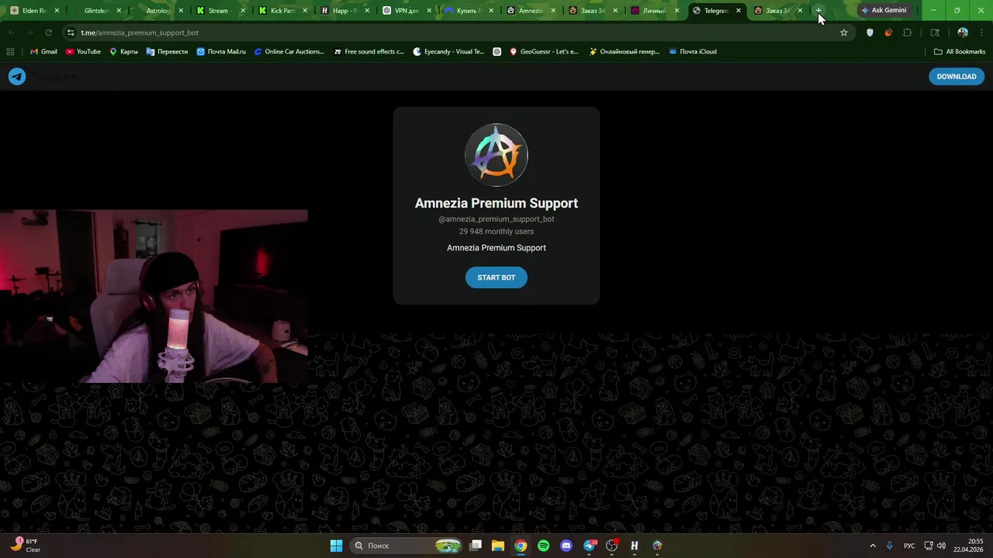Click the 29 948 monthly users text

496,232
